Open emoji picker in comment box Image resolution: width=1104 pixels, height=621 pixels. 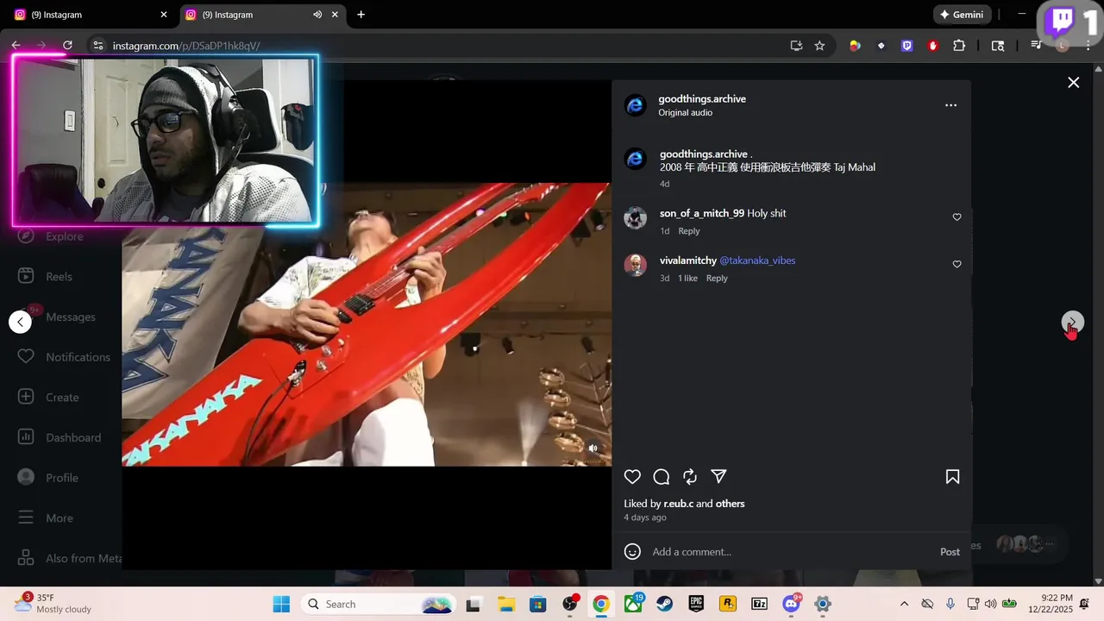click(x=632, y=552)
